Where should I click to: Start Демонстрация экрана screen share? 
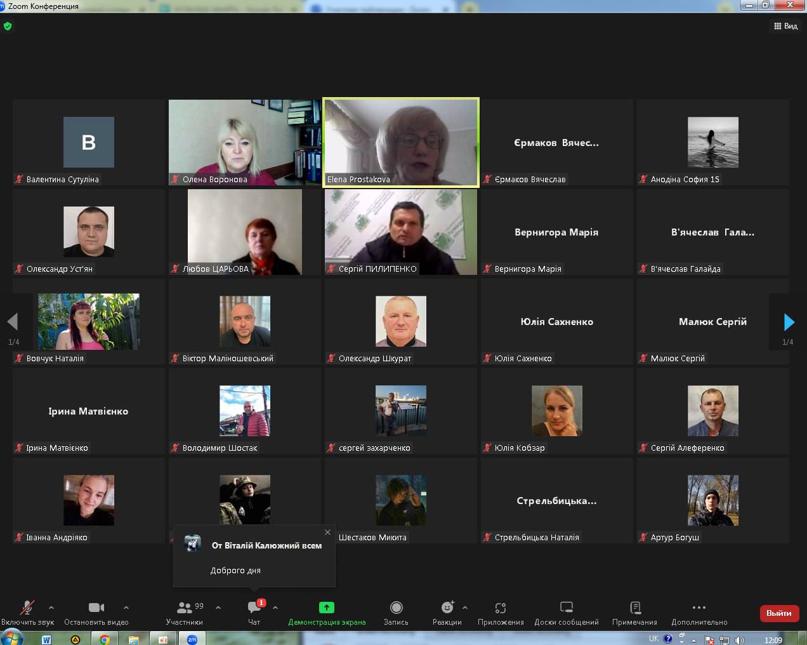326,611
